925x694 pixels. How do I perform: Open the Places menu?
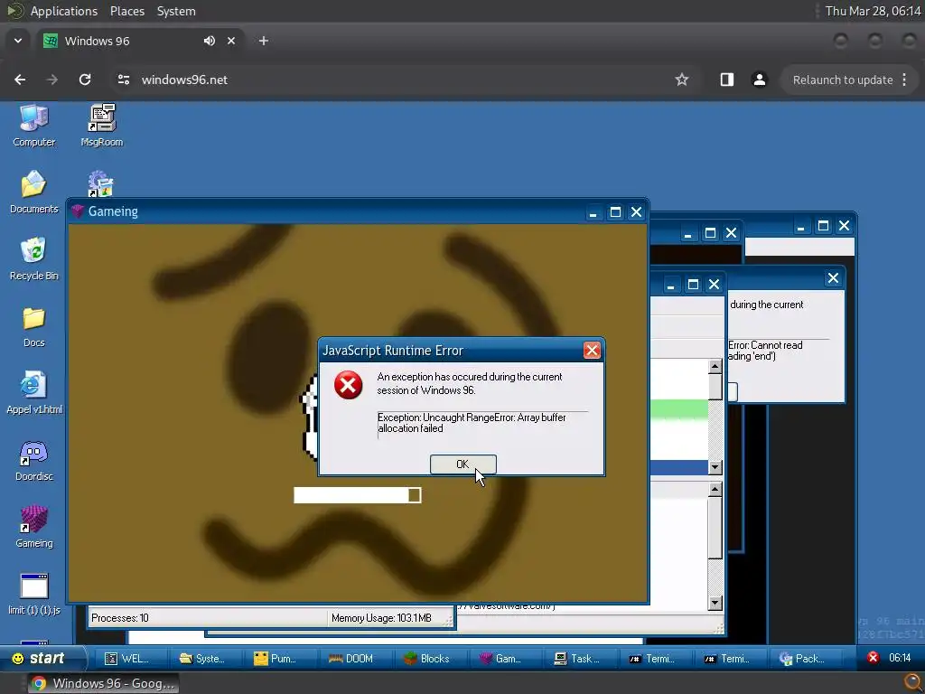point(126,11)
